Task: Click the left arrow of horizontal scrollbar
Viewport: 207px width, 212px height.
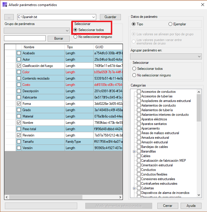Action: 7,197
